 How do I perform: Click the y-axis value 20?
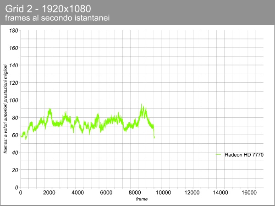[x=15, y=170]
